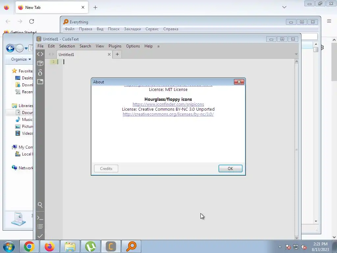Select the Untitled1 editor tab
The height and width of the screenshot is (253, 337).
[84, 54]
